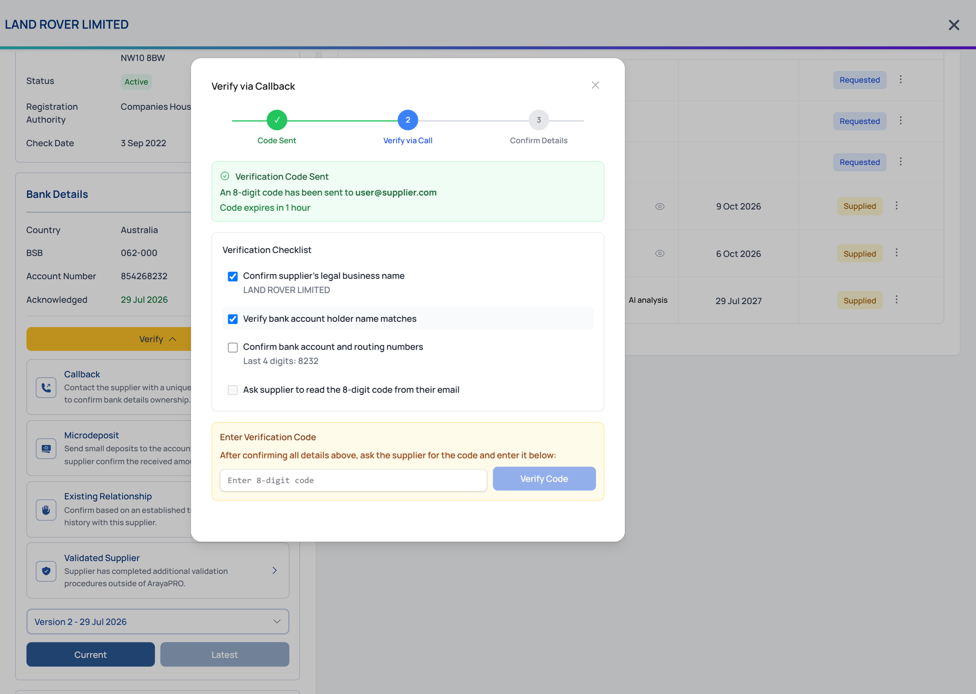This screenshot has width=976, height=694.
Task: Open row menu for 6 Oct 2026 row
Action: pos(897,253)
